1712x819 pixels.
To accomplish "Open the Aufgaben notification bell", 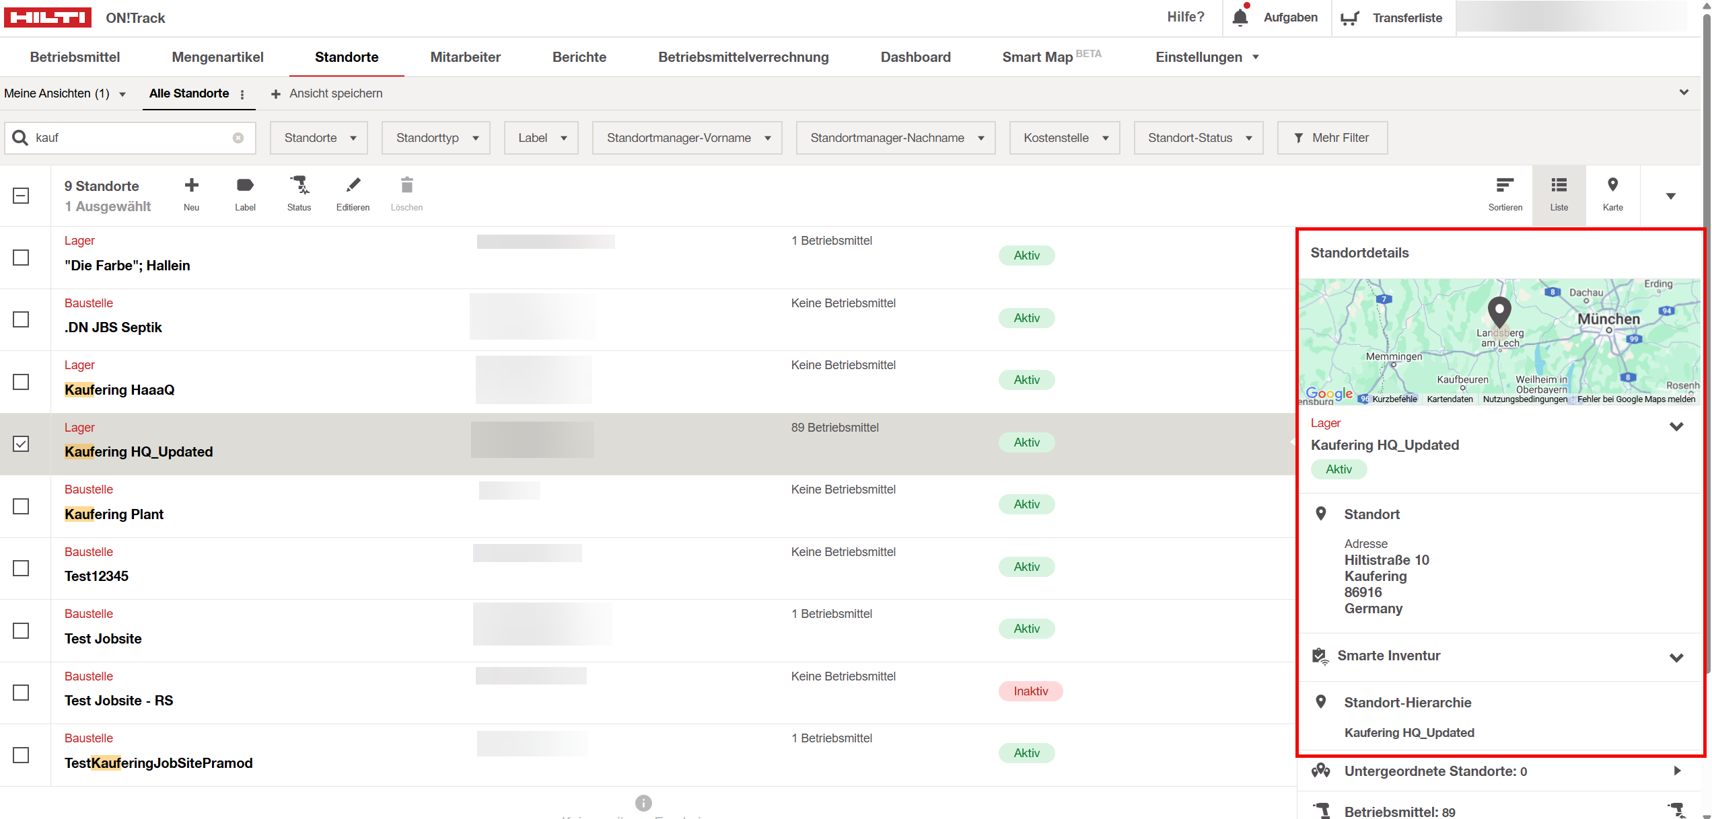I will pyautogui.click(x=1240, y=17).
